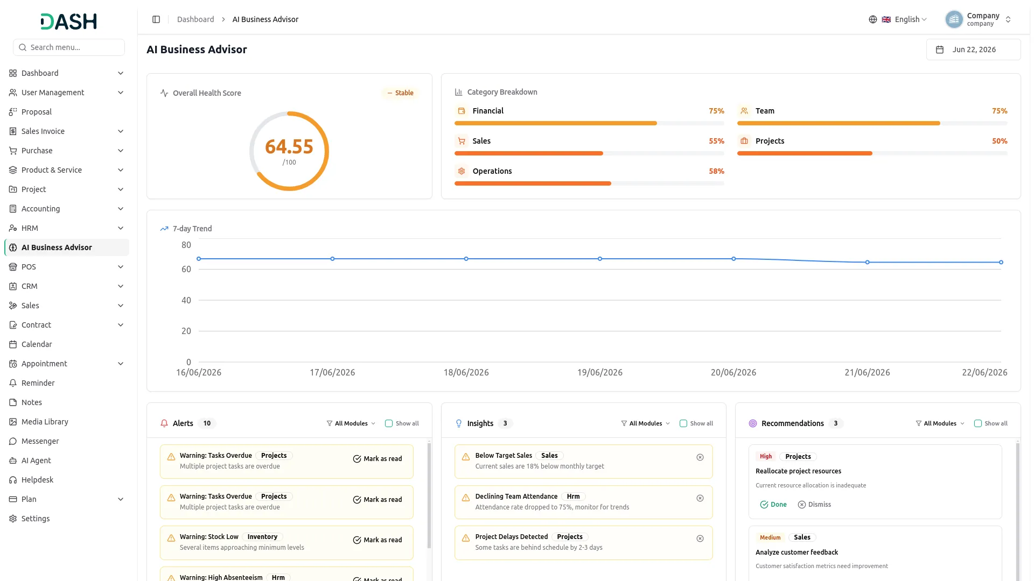Screen dimensions: 1034x581
Task: Click the Team people category icon
Action: tap(744, 111)
